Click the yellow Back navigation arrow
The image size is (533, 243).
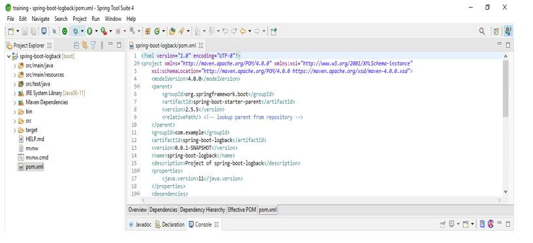243,31
